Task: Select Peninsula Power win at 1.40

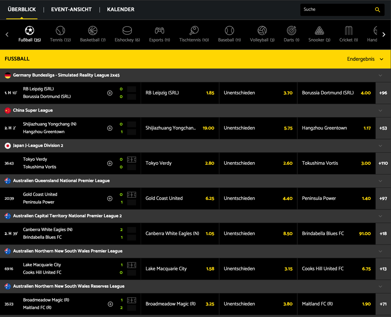Action: point(336,198)
